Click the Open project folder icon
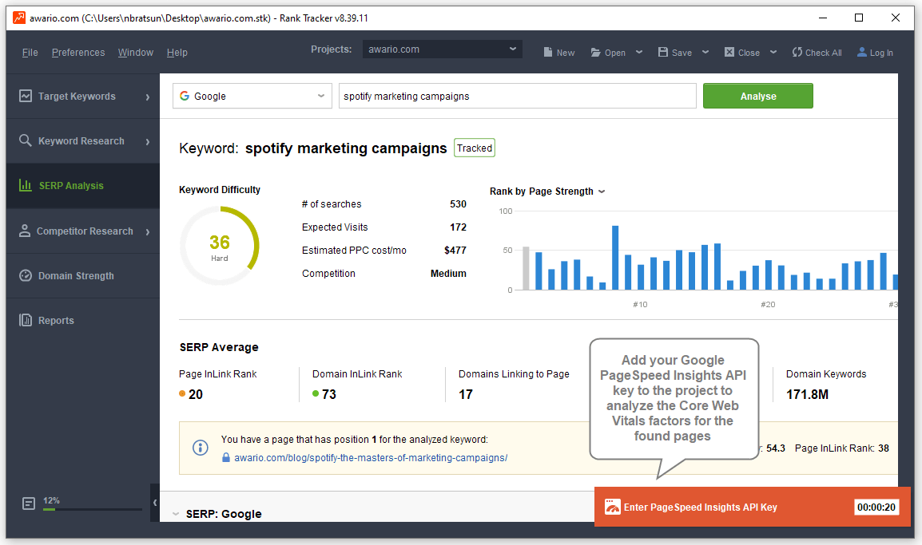 point(596,53)
